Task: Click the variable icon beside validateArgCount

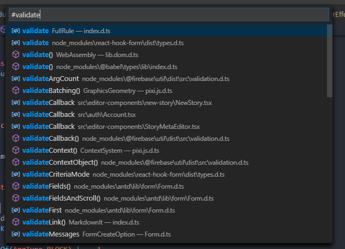Action: pos(16,78)
